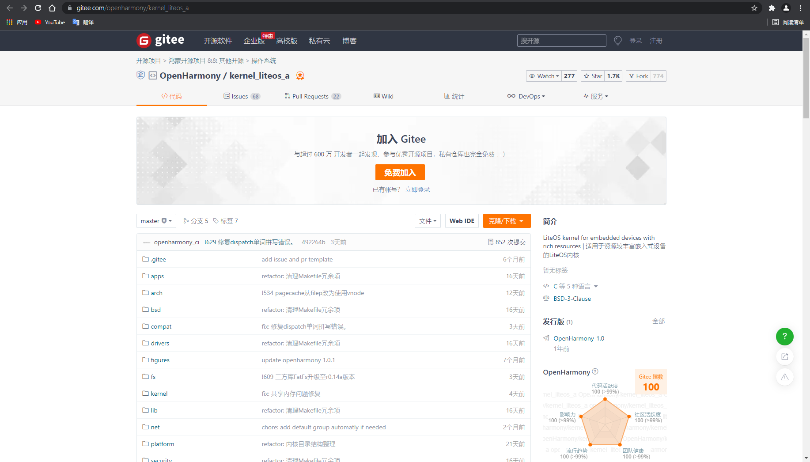Open the 克隆/下载 dropdown

(507, 221)
